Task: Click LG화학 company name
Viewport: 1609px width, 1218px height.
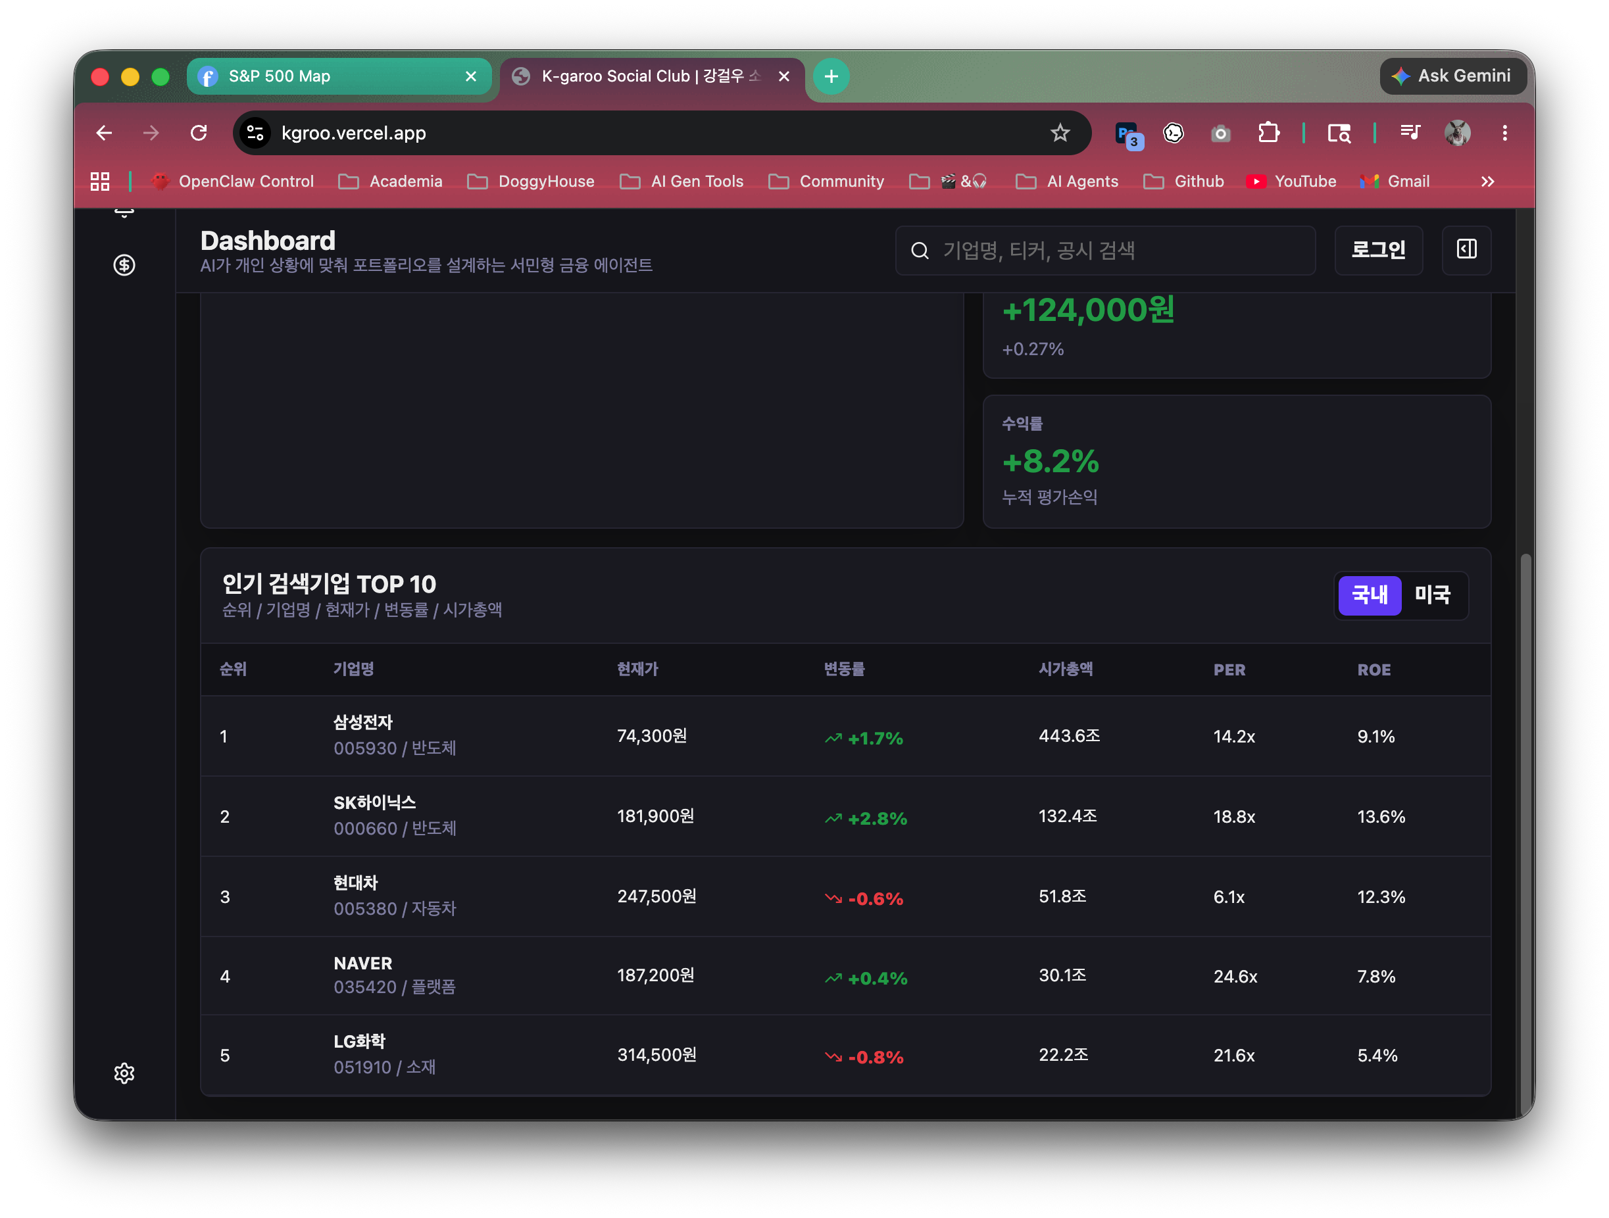Action: tap(359, 1042)
